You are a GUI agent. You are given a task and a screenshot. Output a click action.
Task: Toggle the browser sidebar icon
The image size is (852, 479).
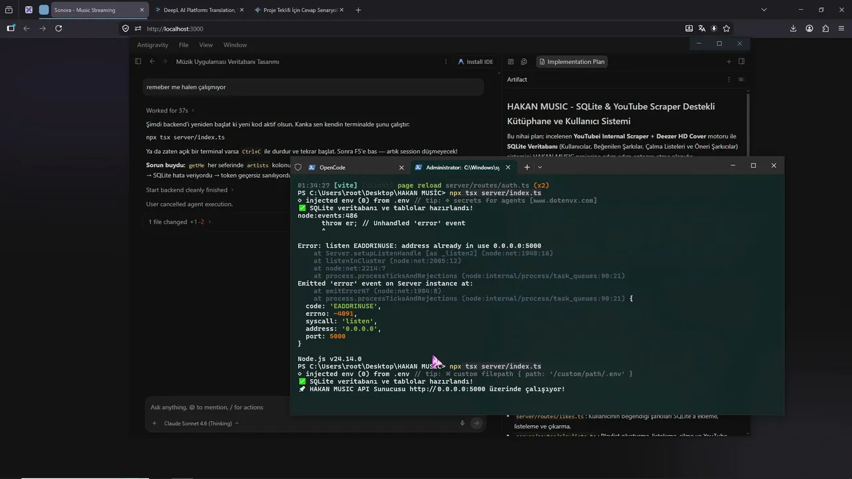point(11,29)
